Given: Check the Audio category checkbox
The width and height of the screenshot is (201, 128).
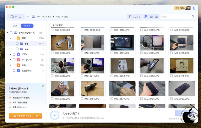Looking at the screenshot, I should [x=14, y=60].
